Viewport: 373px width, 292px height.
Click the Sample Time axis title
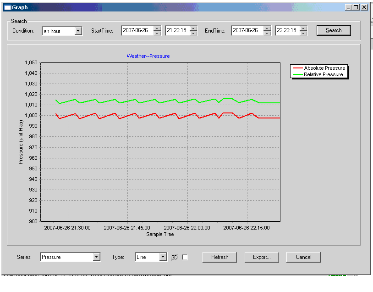coord(160,234)
